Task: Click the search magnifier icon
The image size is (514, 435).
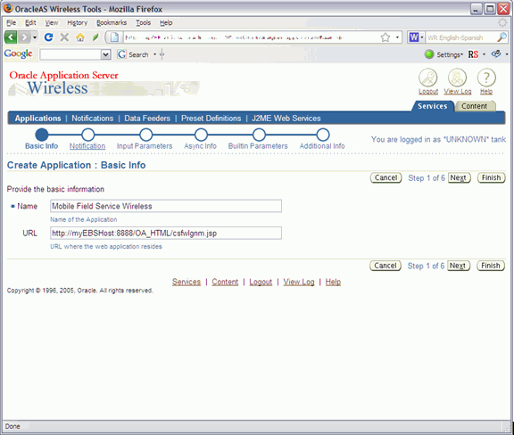Action: 502,37
